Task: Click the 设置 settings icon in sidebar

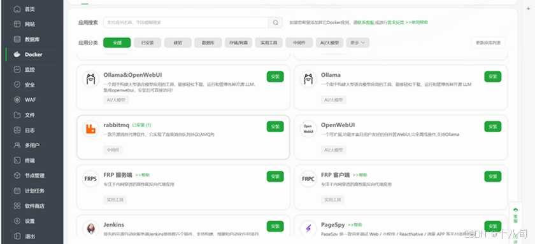Action: tap(17, 221)
